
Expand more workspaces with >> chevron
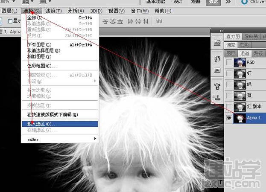pyautogui.click(x=228, y=2)
